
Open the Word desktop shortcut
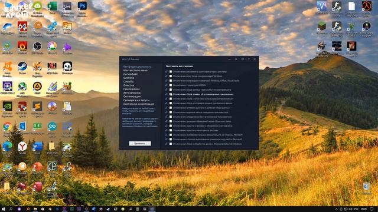[37, 146]
